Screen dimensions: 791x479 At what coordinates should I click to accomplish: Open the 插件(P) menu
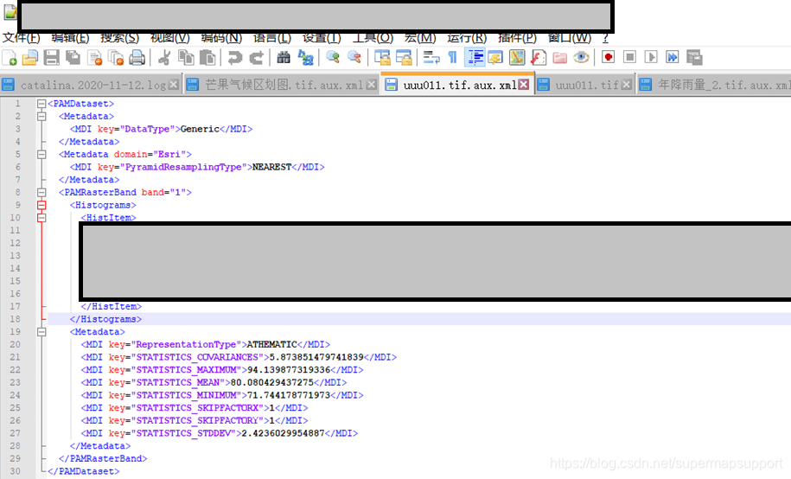(517, 38)
